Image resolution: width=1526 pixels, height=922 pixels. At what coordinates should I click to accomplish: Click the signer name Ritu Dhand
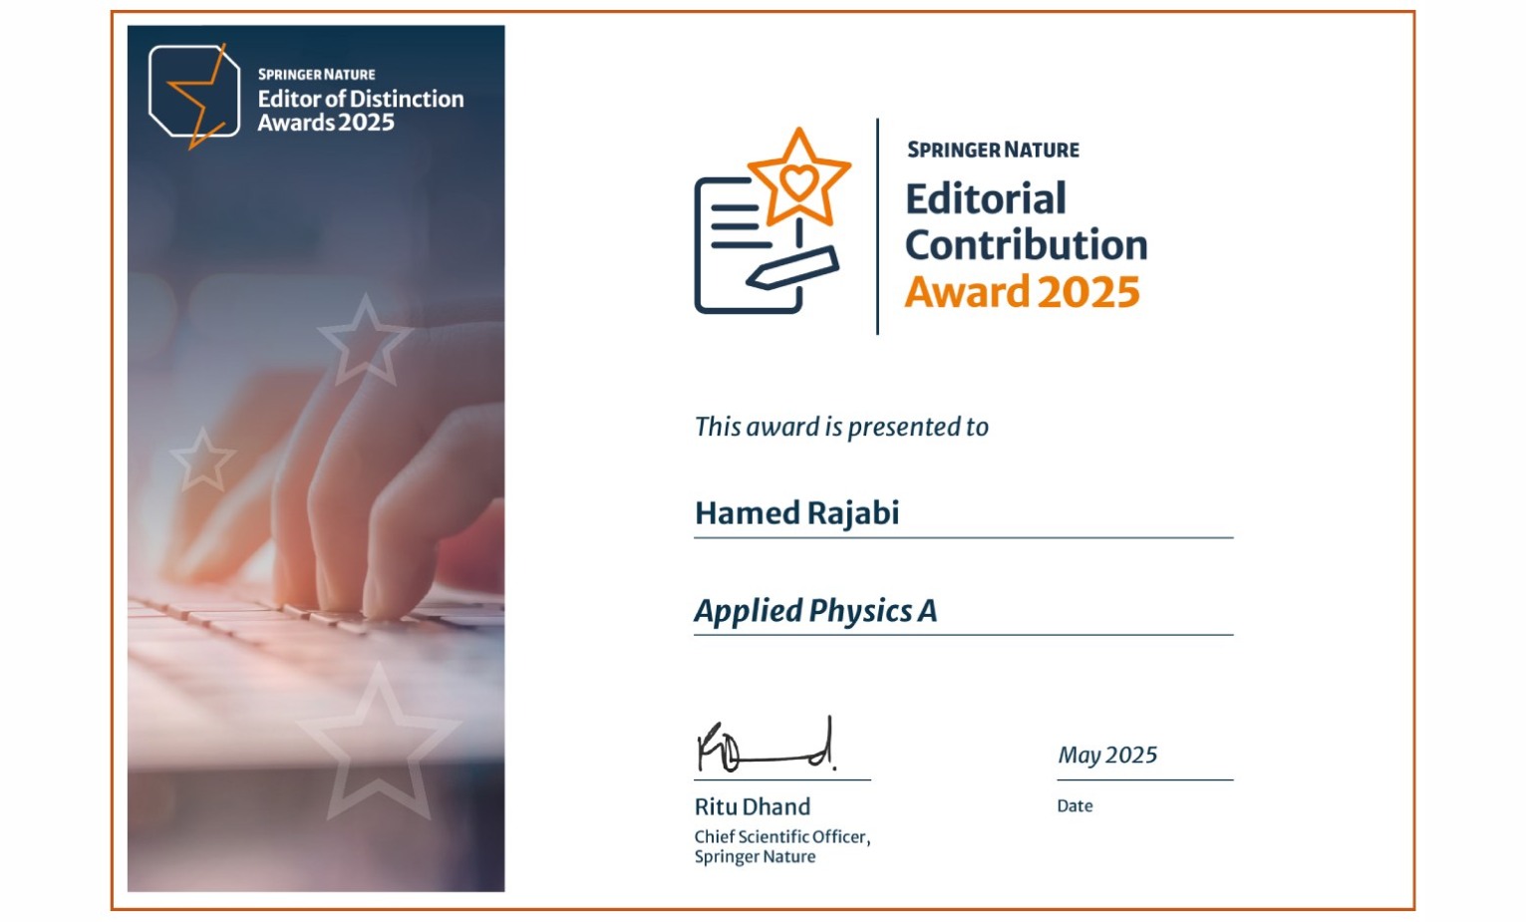(x=753, y=806)
